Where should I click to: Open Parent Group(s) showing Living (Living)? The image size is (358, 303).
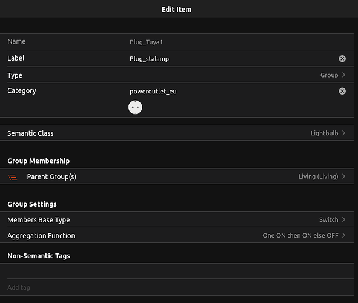177,176
